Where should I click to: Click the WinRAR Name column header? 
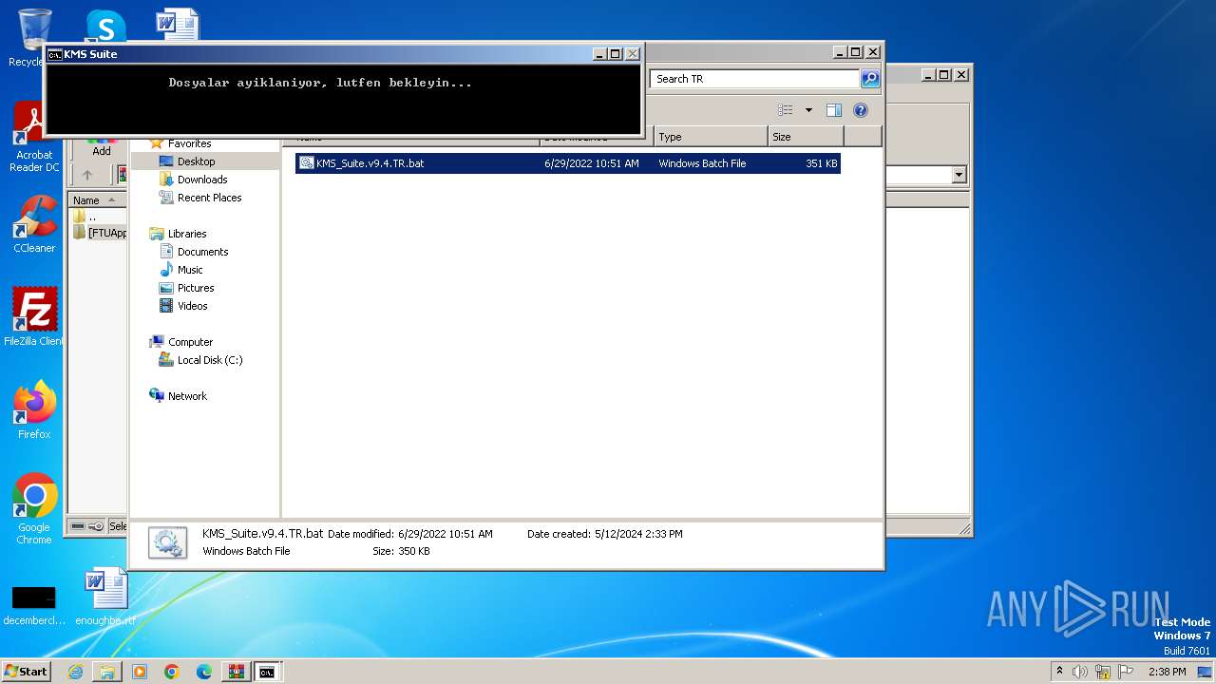[97, 200]
